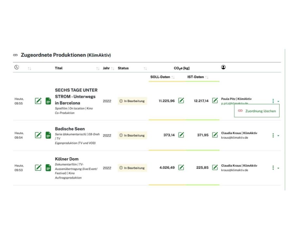Viewport: 294px width, 239px height.
Task: Sort productions by Jahr column
Action: coord(113,69)
